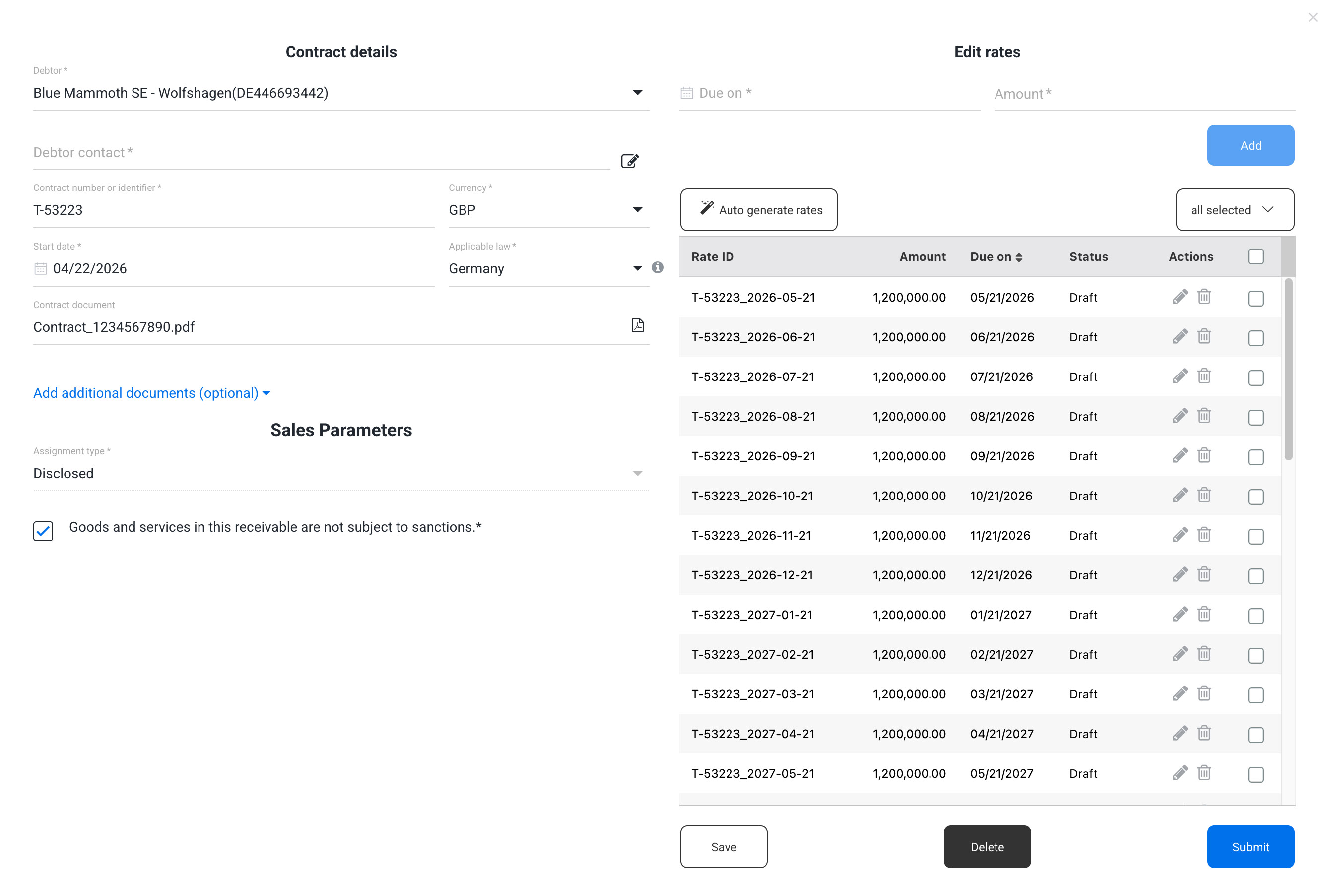Edit rate T-53223_2026-11-21 with pencil icon
The image size is (1328, 874).
[1180, 535]
